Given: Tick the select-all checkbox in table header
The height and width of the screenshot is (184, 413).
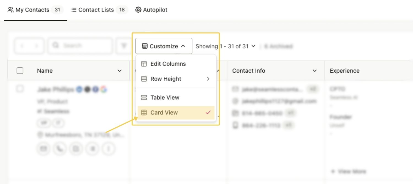Looking at the screenshot, I should [20, 71].
